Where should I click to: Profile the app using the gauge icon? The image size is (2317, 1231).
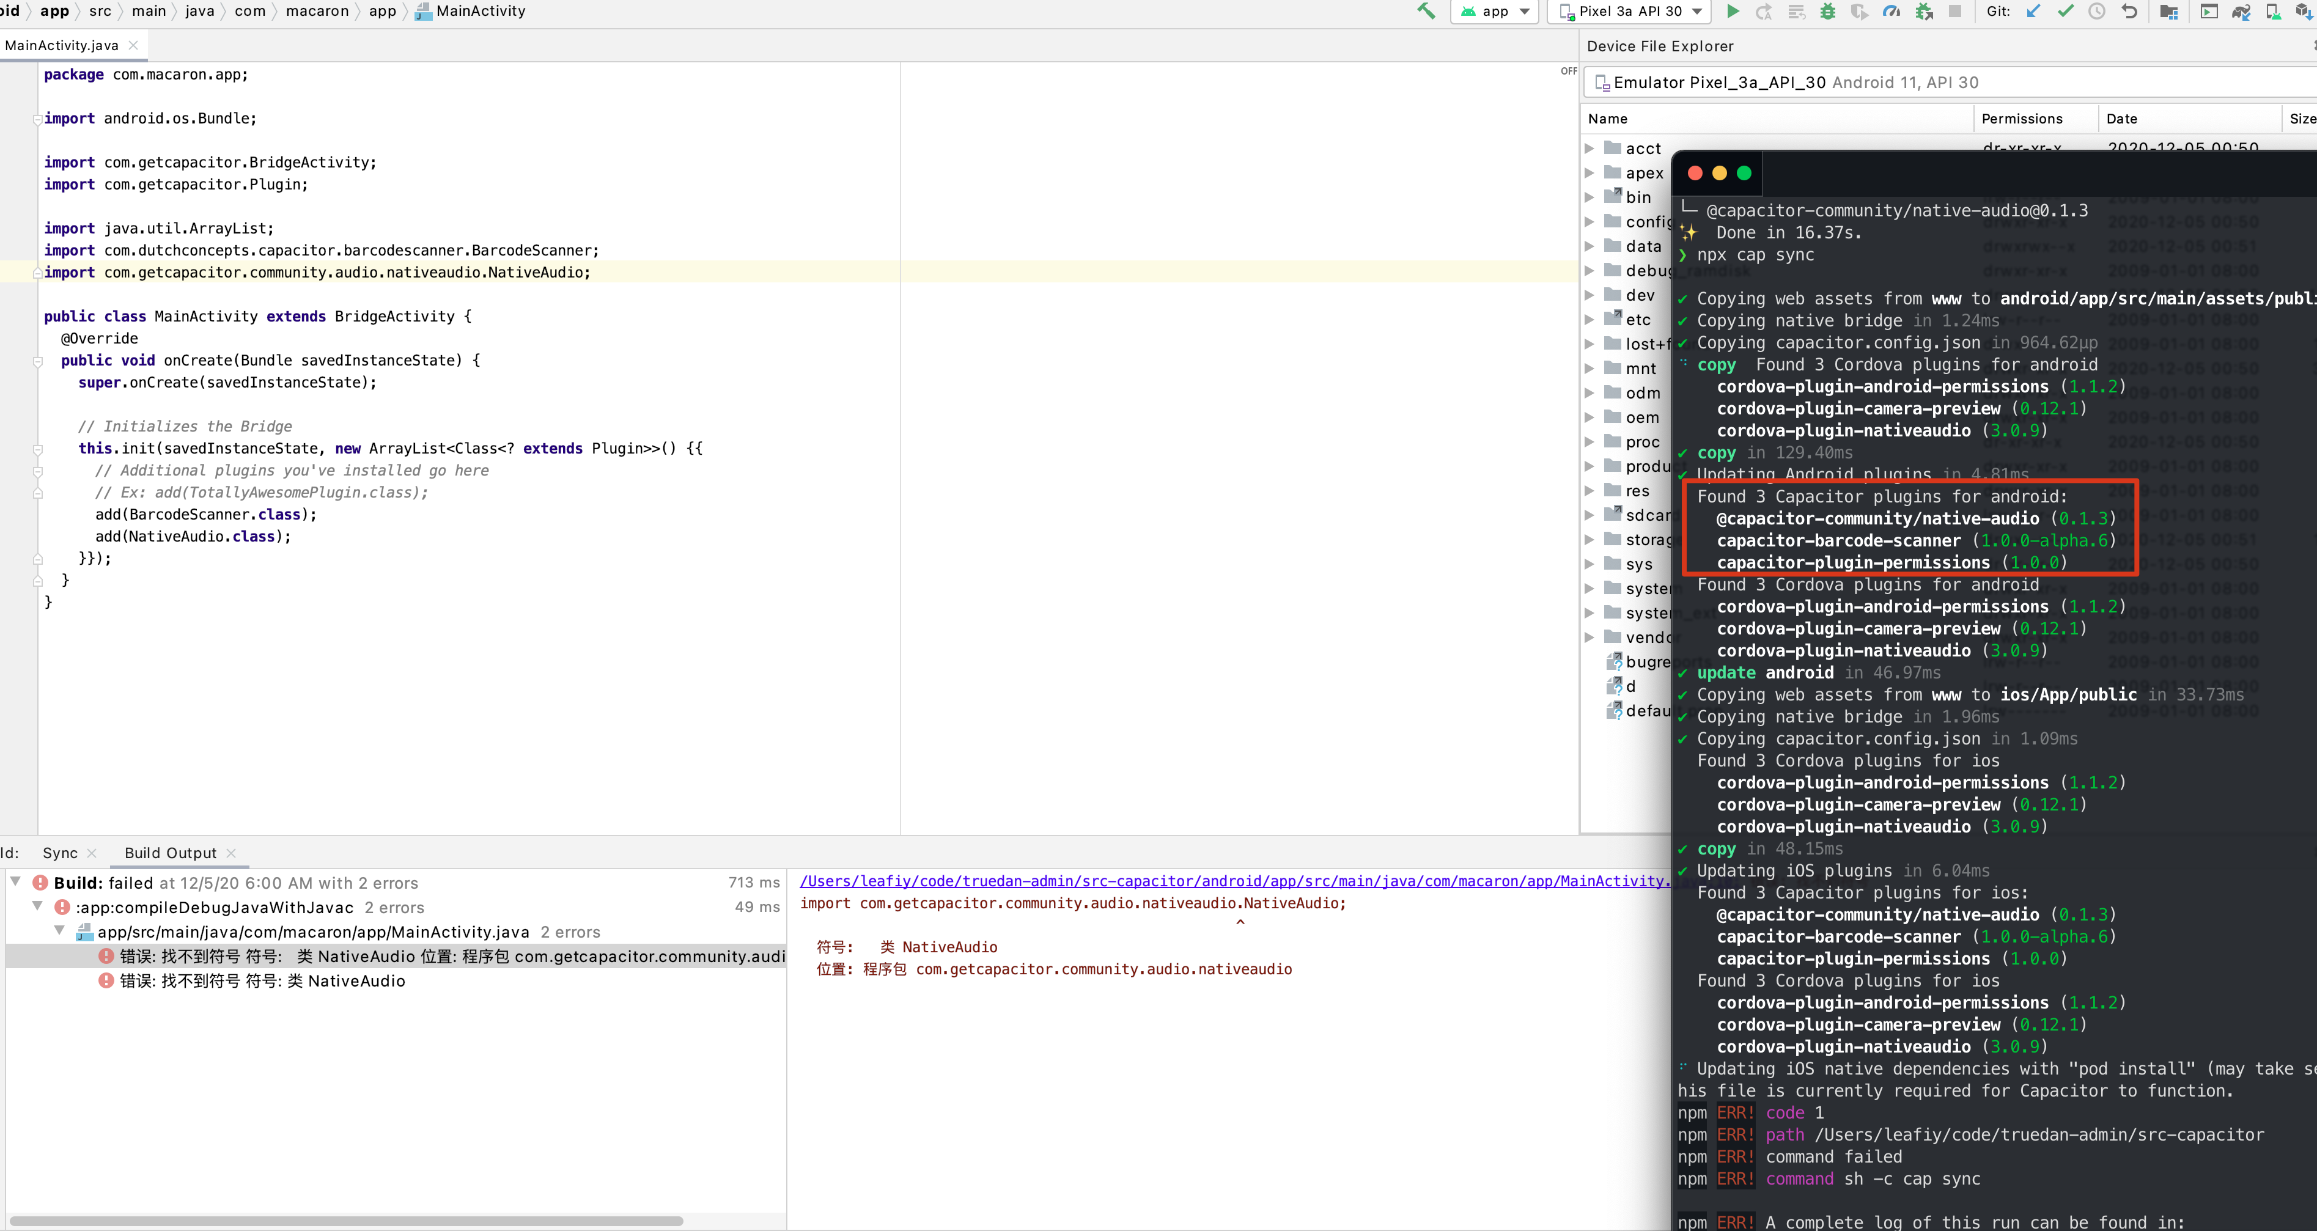(x=1892, y=12)
